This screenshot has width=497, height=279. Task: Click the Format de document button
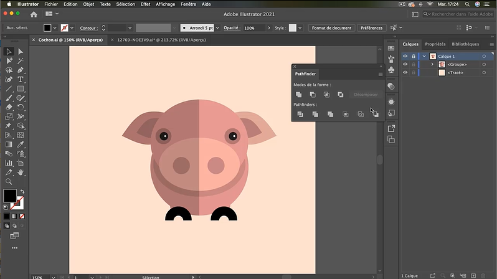pos(331,28)
